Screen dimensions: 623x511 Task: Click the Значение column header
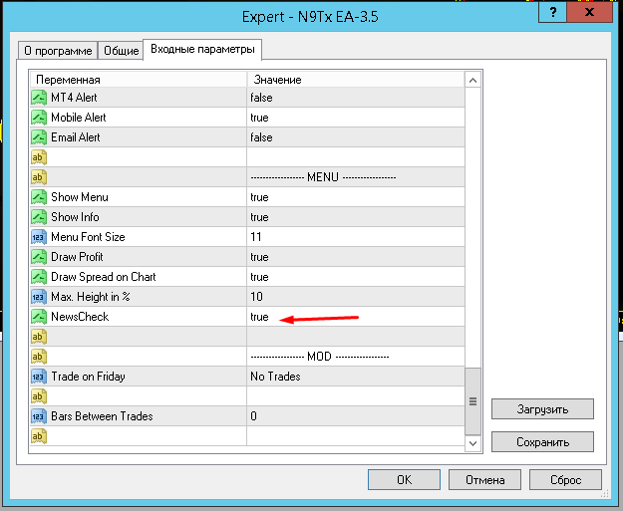tap(356, 80)
